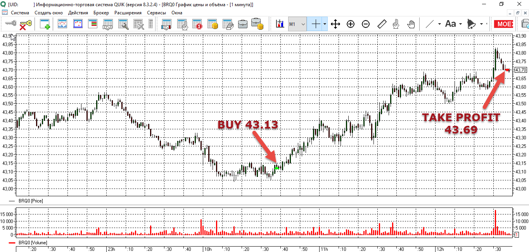Expand the line drawing tool dropdown arrow
529x252 pixels.
point(439,24)
